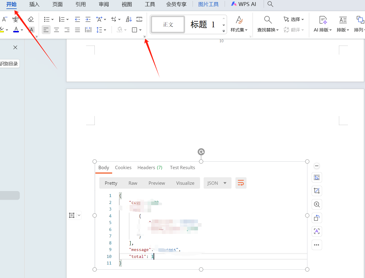The image size is (365, 278).
Task: Toggle justify alignment
Action: click(77, 30)
